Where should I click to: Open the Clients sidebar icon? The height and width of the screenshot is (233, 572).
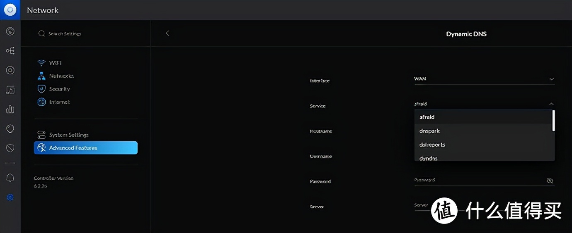pyautogui.click(x=10, y=90)
